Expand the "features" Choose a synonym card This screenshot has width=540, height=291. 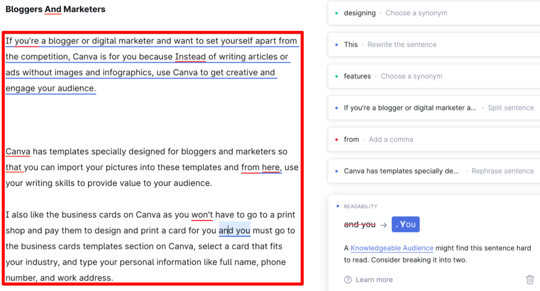pos(432,76)
